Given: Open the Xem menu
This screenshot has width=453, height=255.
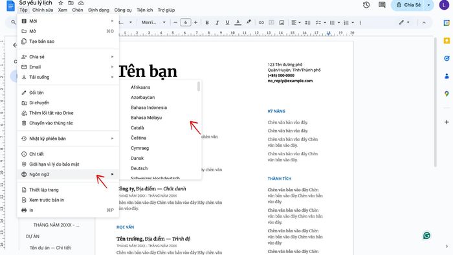Looking at the screenshot, I should tap(62, 10).
